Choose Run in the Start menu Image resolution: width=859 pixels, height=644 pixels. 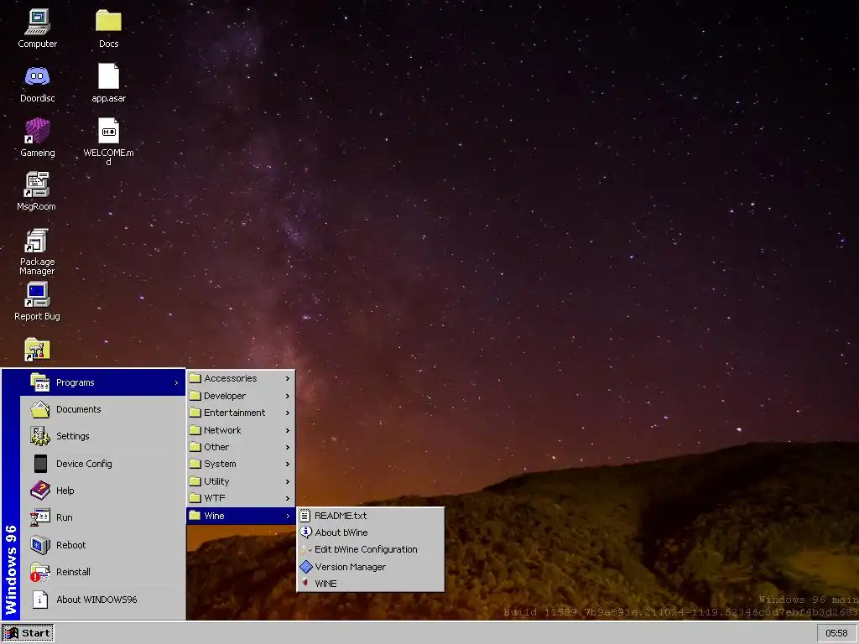[103, 517]
